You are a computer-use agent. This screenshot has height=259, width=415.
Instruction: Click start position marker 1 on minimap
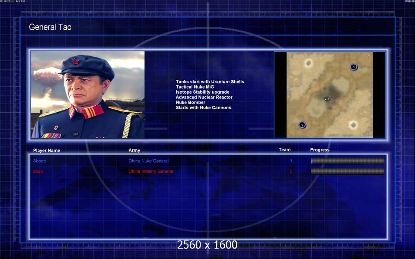tap(354, 67)
